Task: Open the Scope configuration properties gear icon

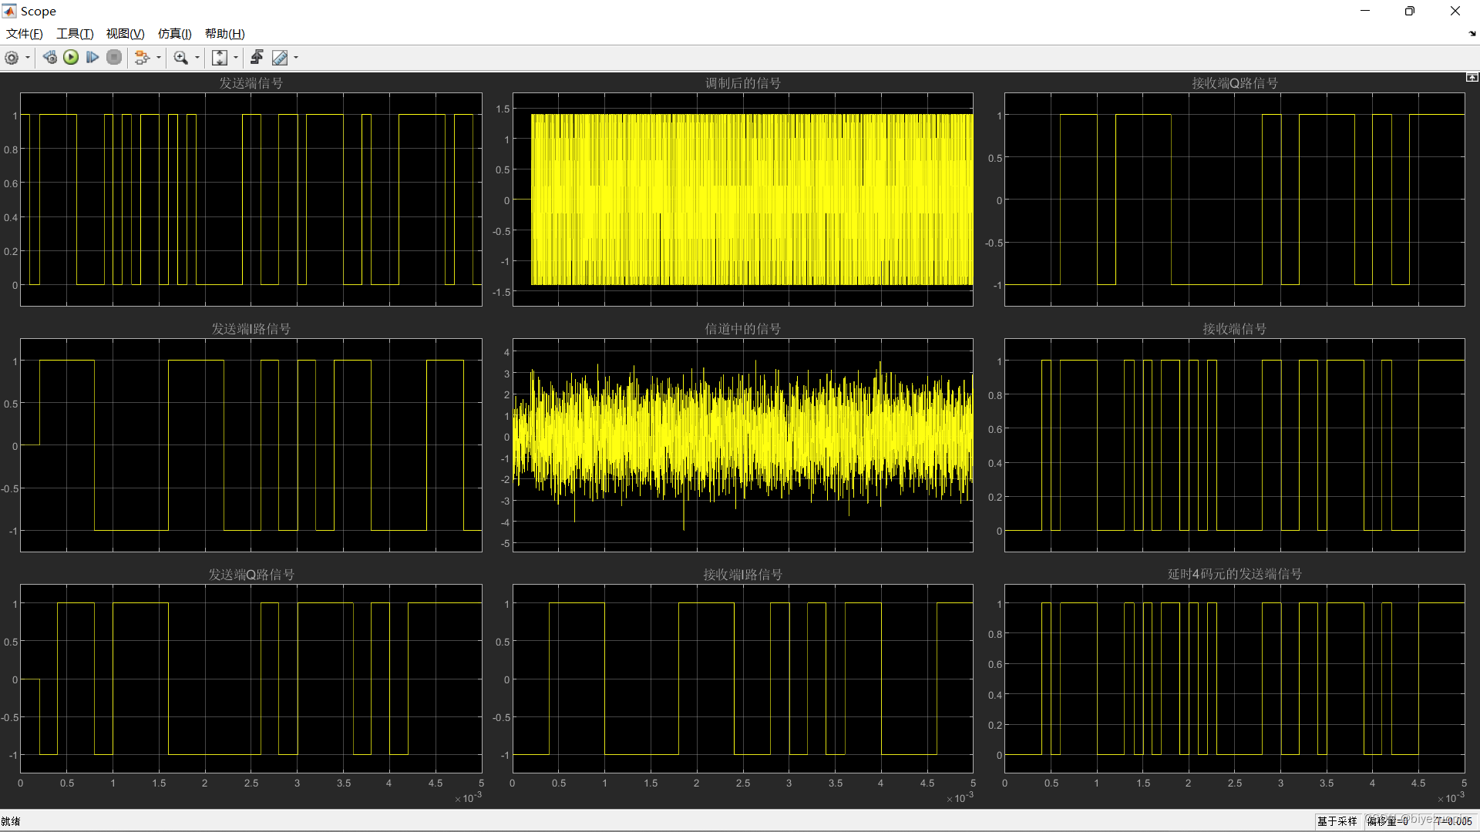Action: click(12, 57)
